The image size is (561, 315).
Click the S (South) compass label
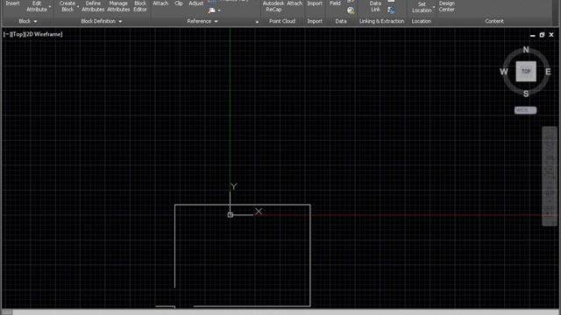pos(526,94)
